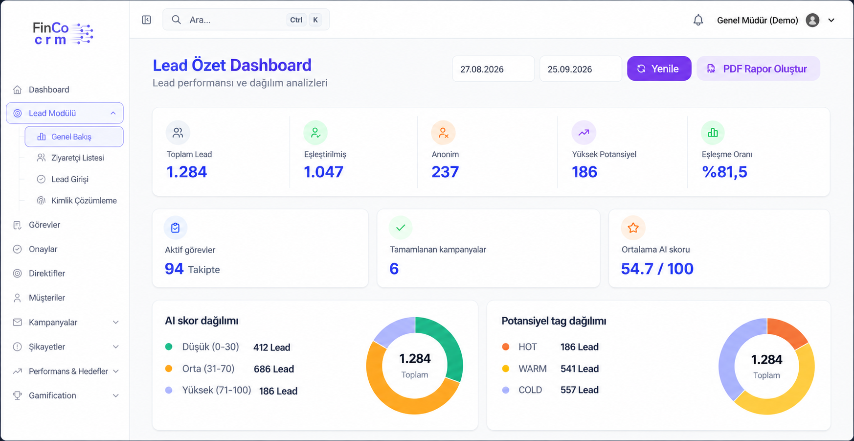This screenshot has width=854, height=441.
Task: Click the Yenile refresh button
Action: 659,69
